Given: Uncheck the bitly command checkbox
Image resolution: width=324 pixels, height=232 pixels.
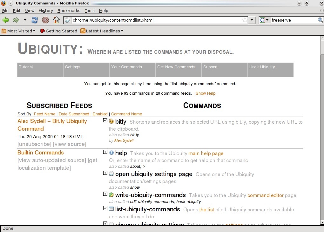Looking at the screenshot, I should (105, 120).
